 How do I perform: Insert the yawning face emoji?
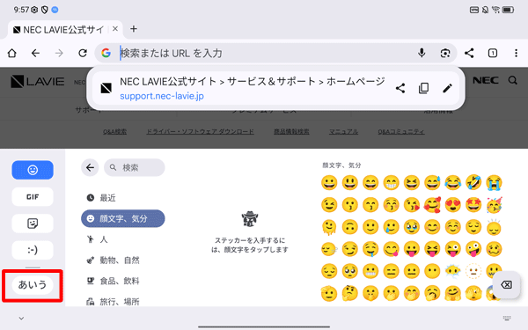point(432,293)
